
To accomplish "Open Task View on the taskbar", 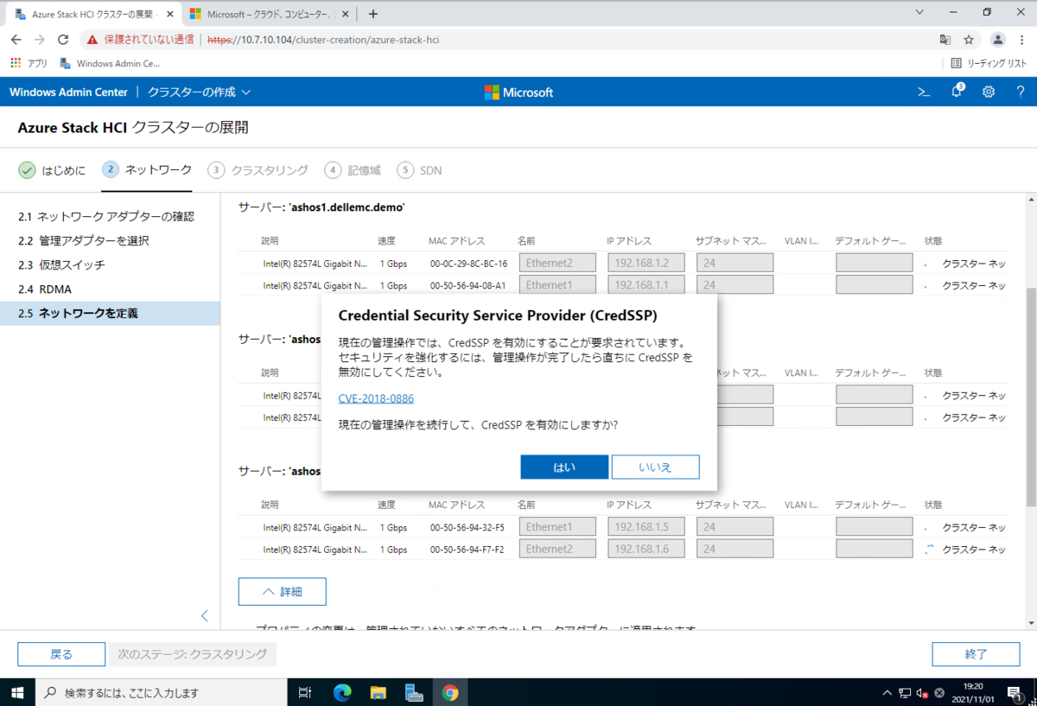I will [304, 692].
